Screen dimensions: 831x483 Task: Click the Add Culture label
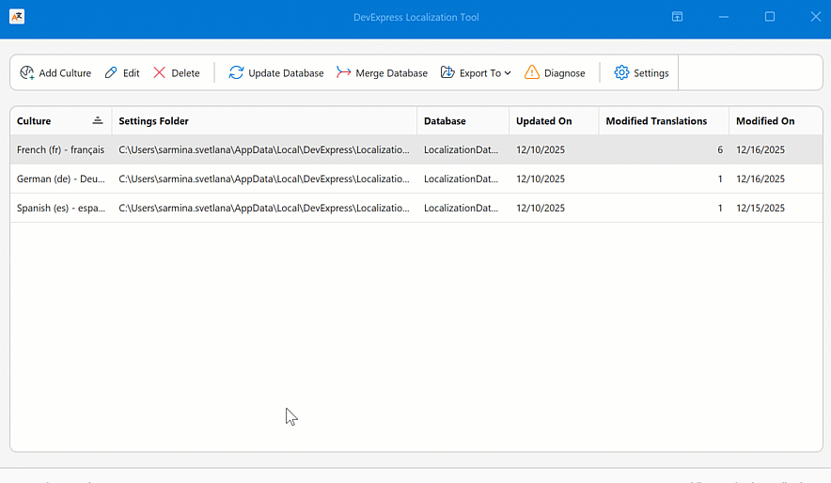(65, 73)
